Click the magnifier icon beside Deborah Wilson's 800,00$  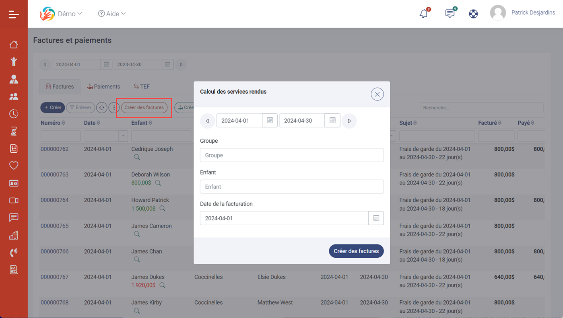(158, 183)
